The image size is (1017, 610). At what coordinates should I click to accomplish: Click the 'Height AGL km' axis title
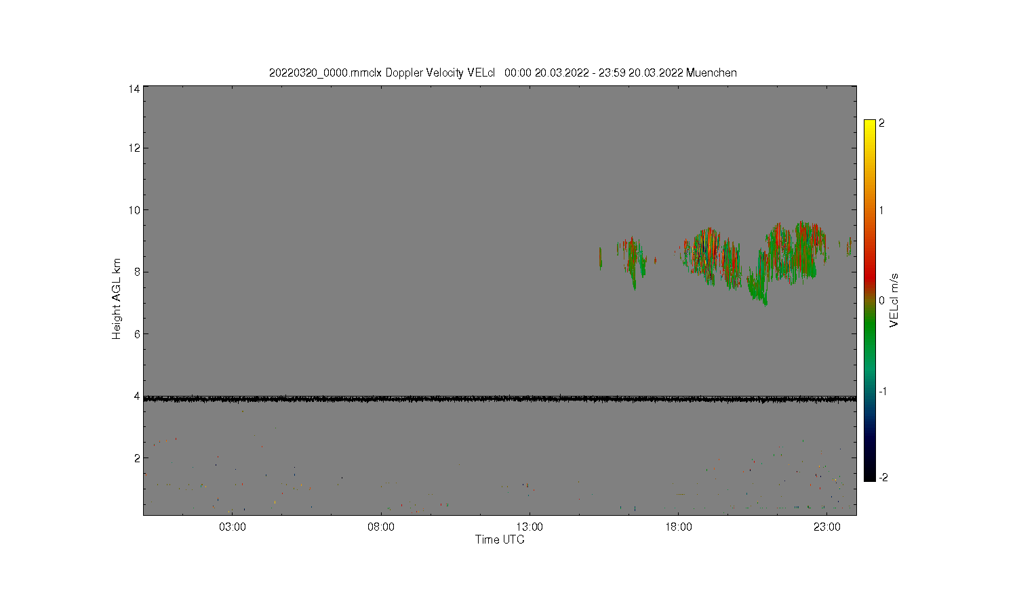tap(117, 299)
